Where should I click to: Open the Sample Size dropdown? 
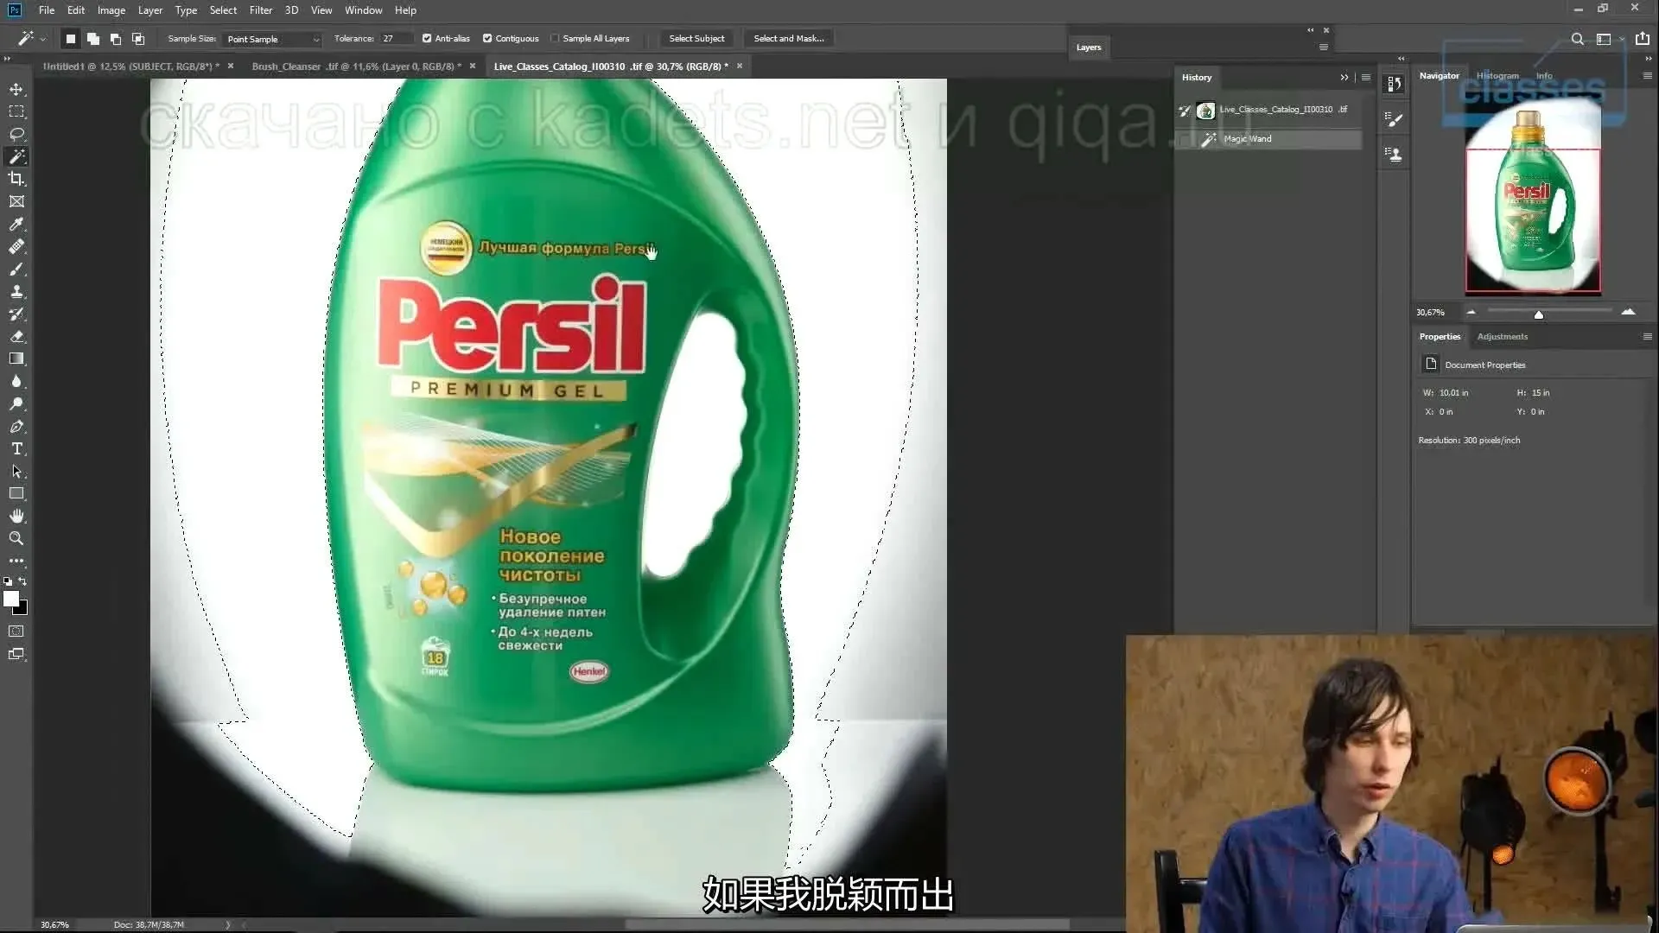point(273,39)
